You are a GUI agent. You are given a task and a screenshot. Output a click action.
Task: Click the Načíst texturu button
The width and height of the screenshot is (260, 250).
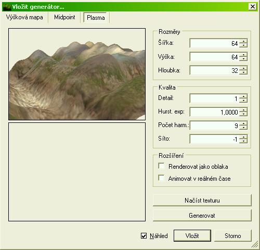pyautogui.click(x=202, y=201)
